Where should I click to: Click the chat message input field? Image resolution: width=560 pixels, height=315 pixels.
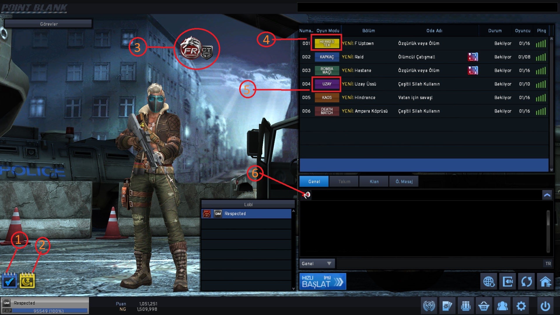[x=440, y=264]
